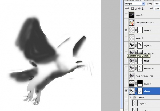Select Background copy 3 thumbnail
Viewport: 160px width, 111px height.
pos(132,23)
